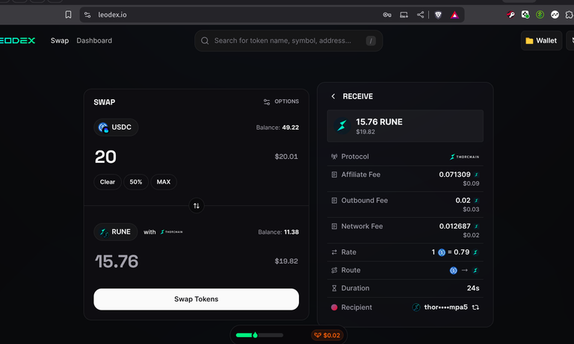Focus the token search field
574x344 pixels.
click(288, 40)
